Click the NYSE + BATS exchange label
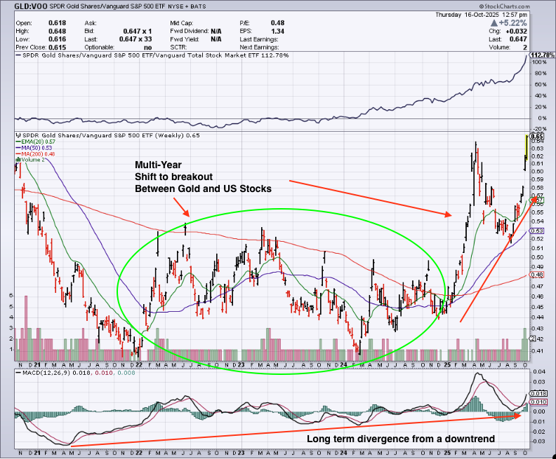Viewport: 556px width, 459px height. [x=186, y=6]
